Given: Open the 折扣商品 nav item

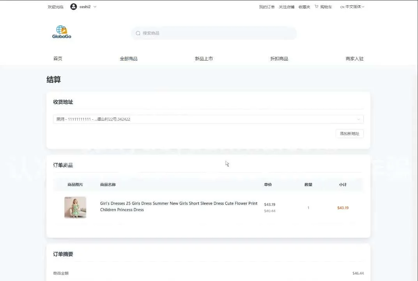Looking at the screenshot, I should 279,59.
